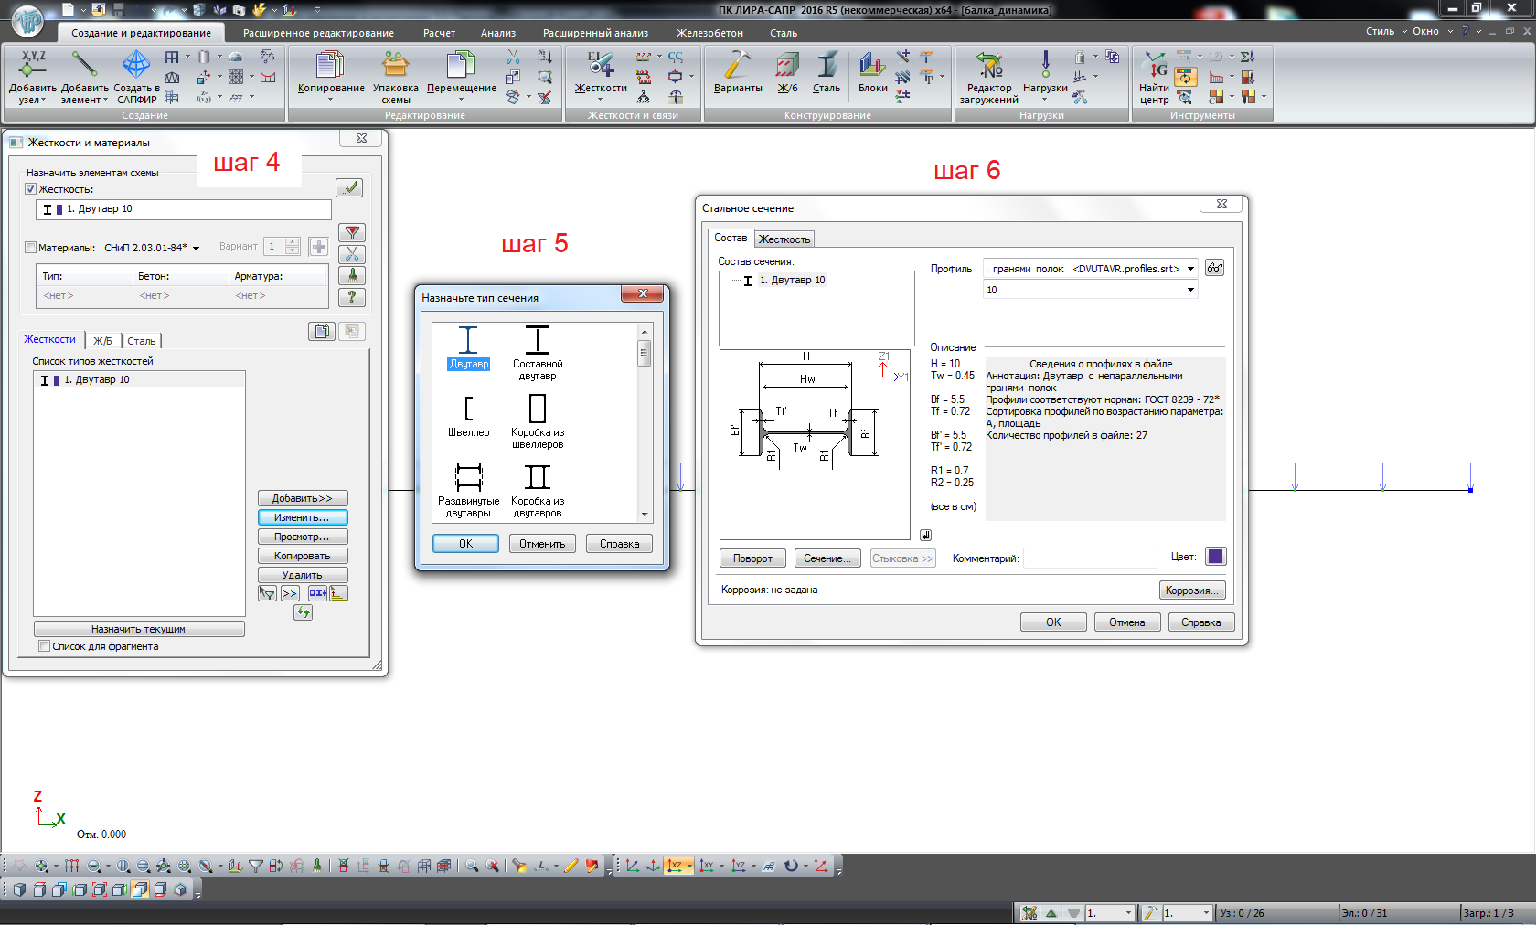Switch to Сталь tab in stiffness dialog
This screenshot has height=925, width=1536.
click(141, 341)
